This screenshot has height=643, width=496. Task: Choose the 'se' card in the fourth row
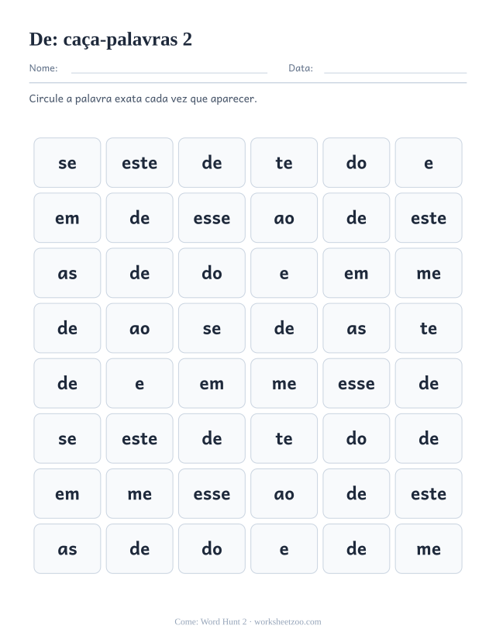tap(212, 328)
